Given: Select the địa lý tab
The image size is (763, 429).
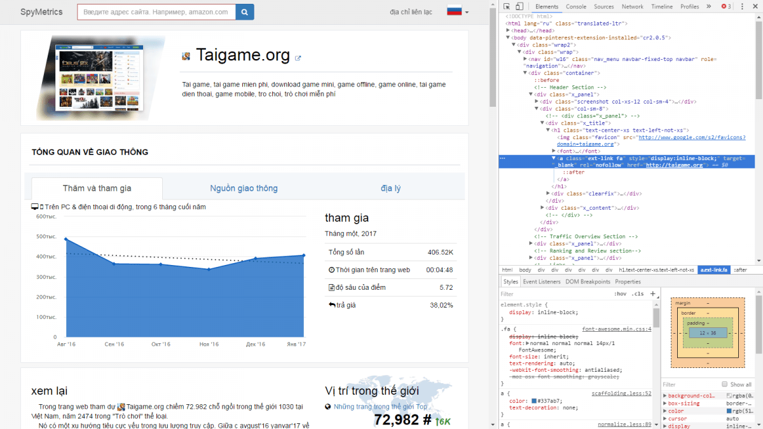Looking at the screenshot, I should tap(391, 188).
